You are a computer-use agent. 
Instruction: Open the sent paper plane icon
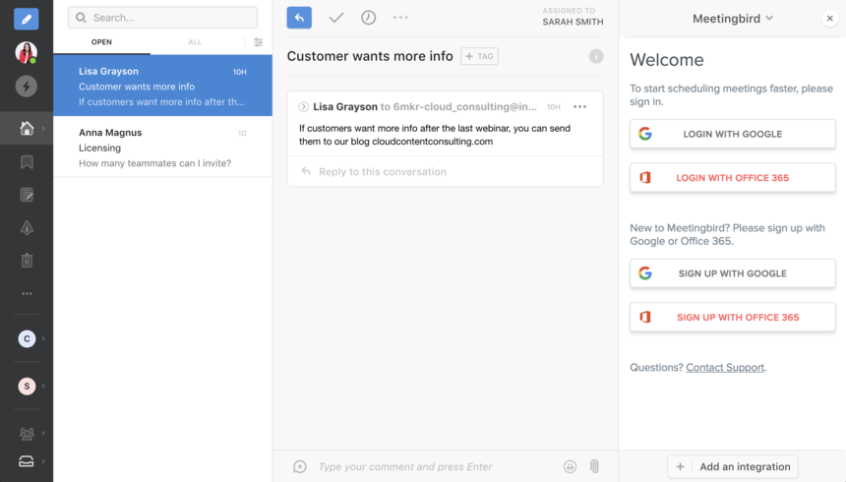pyautogui.click(x=27, y=228)
